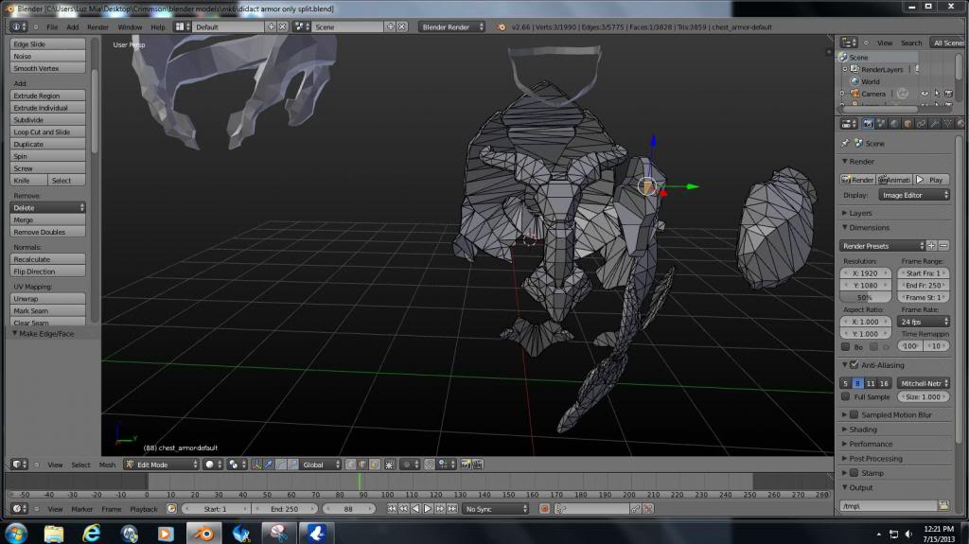Open Render menu in info header
The width and height of the screenshot is (969, 544).
pyautogui.click(x=97, y=27)
